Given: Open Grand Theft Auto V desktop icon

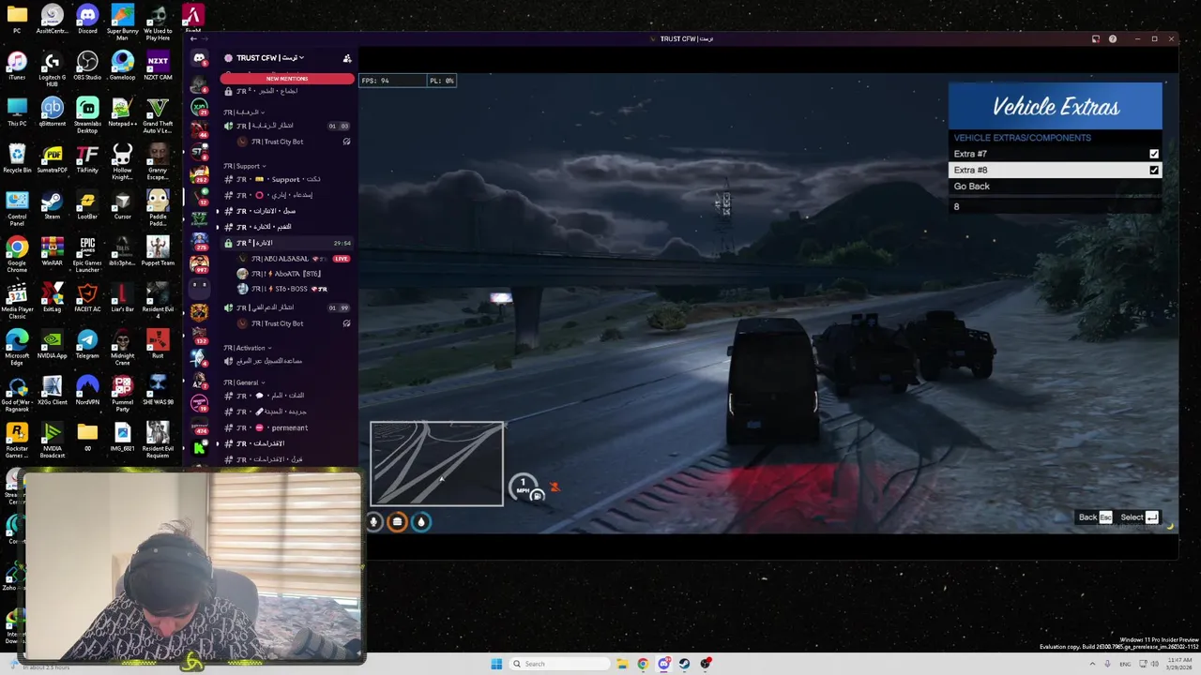Looking at the screenshot, I should pyautogui.click(x=158, y=114).
